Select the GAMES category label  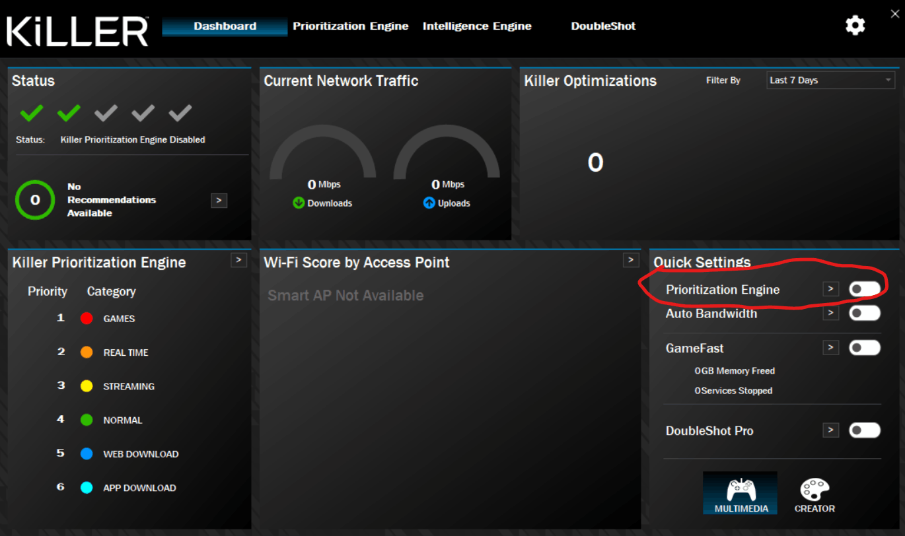point(119,319)
